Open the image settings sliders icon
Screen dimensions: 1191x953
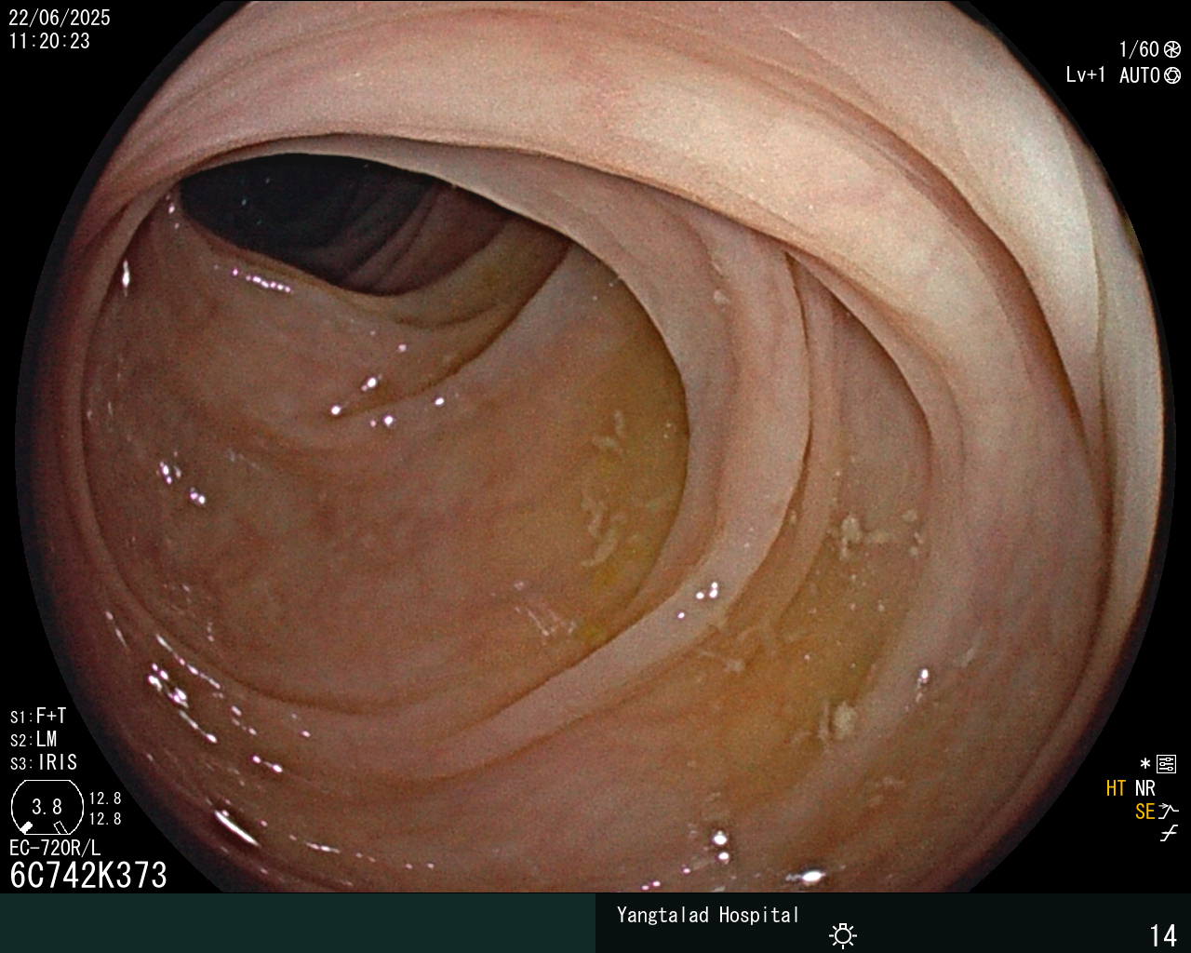[1167, 765]
